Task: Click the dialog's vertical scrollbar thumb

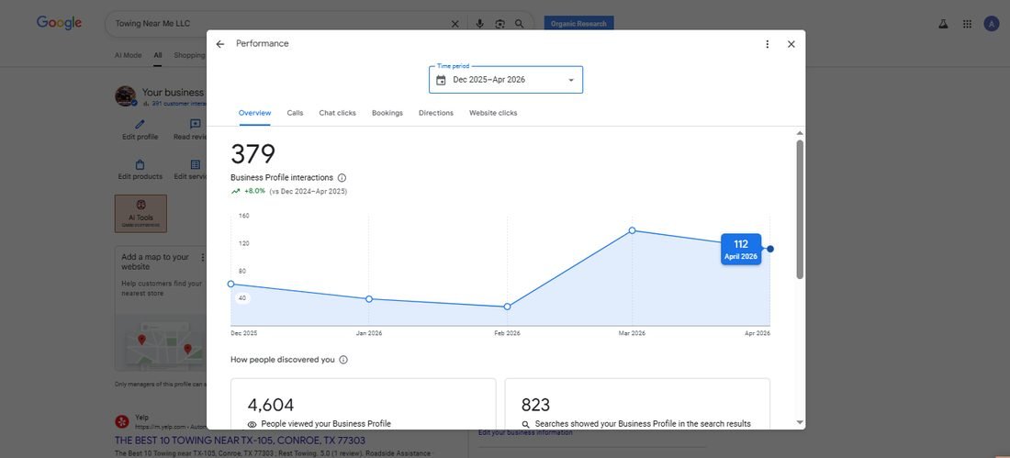Action: click(800, 209)
